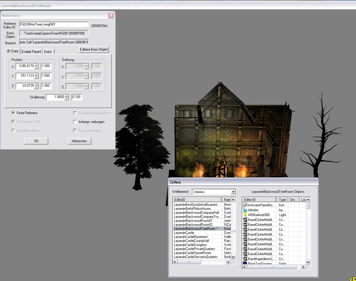The width and height of the screenshot is (356, 281).
Task: Click the last BarrelClutterMiddl container icon
Action: [245, 254]
